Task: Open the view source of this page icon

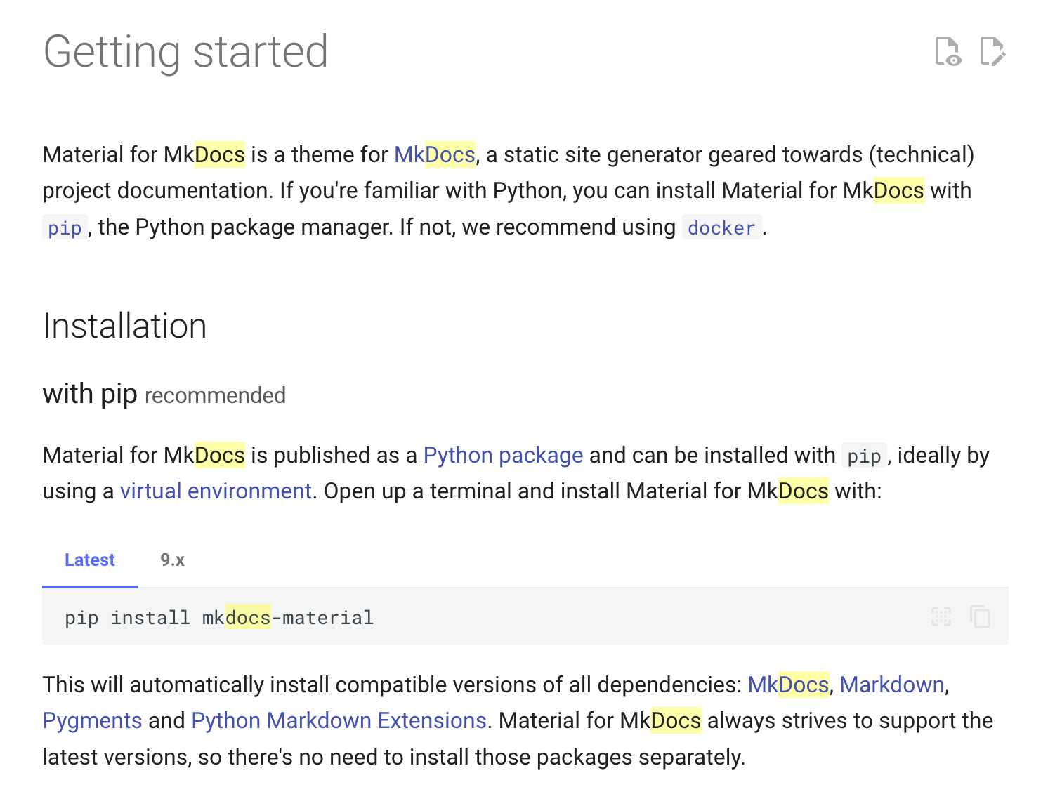Action: click(948, 51)
